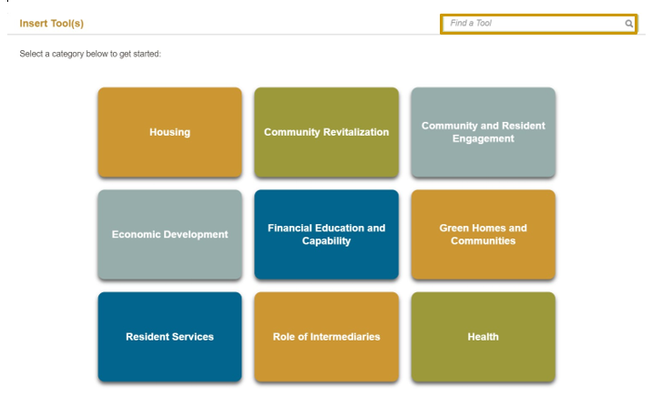Choose Community and Resident Engagement tile
Screen dimensions: 652x397
click(x=484, y=132)
